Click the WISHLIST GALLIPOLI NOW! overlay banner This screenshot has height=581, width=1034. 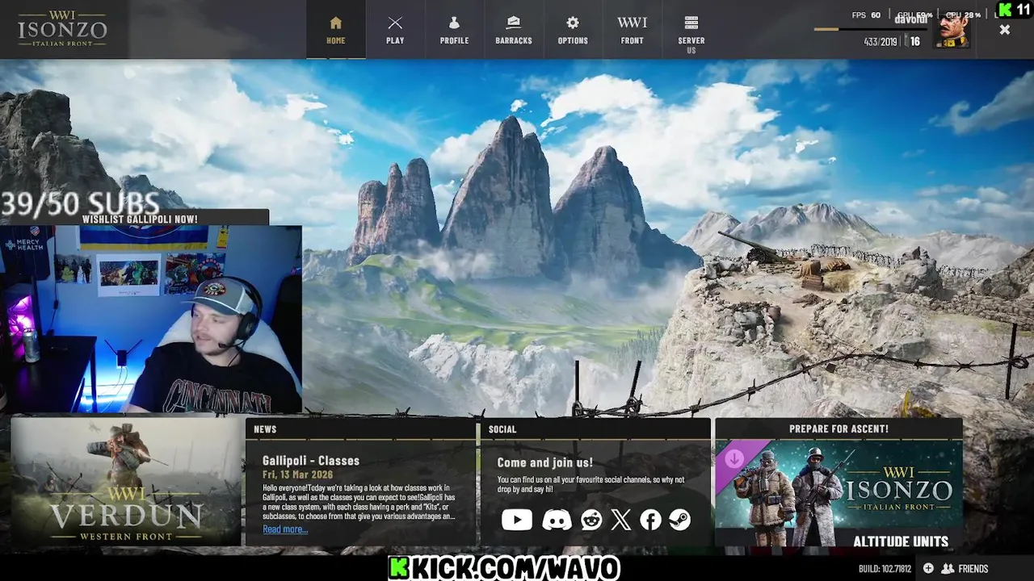click(x=140, y=219)
